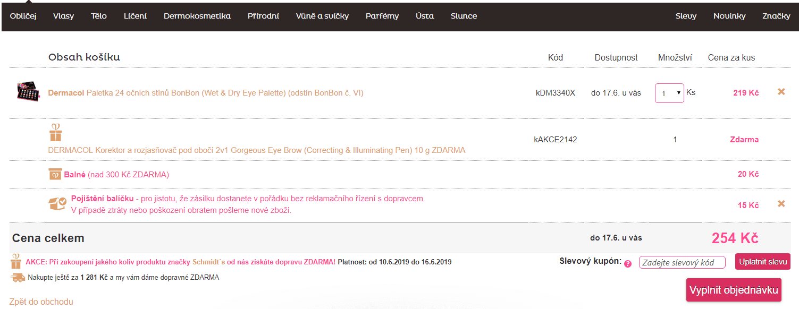Click the Schmidt's promotion gift icon
The width and height of the screenshot is (799, 309).
point(16,261)
